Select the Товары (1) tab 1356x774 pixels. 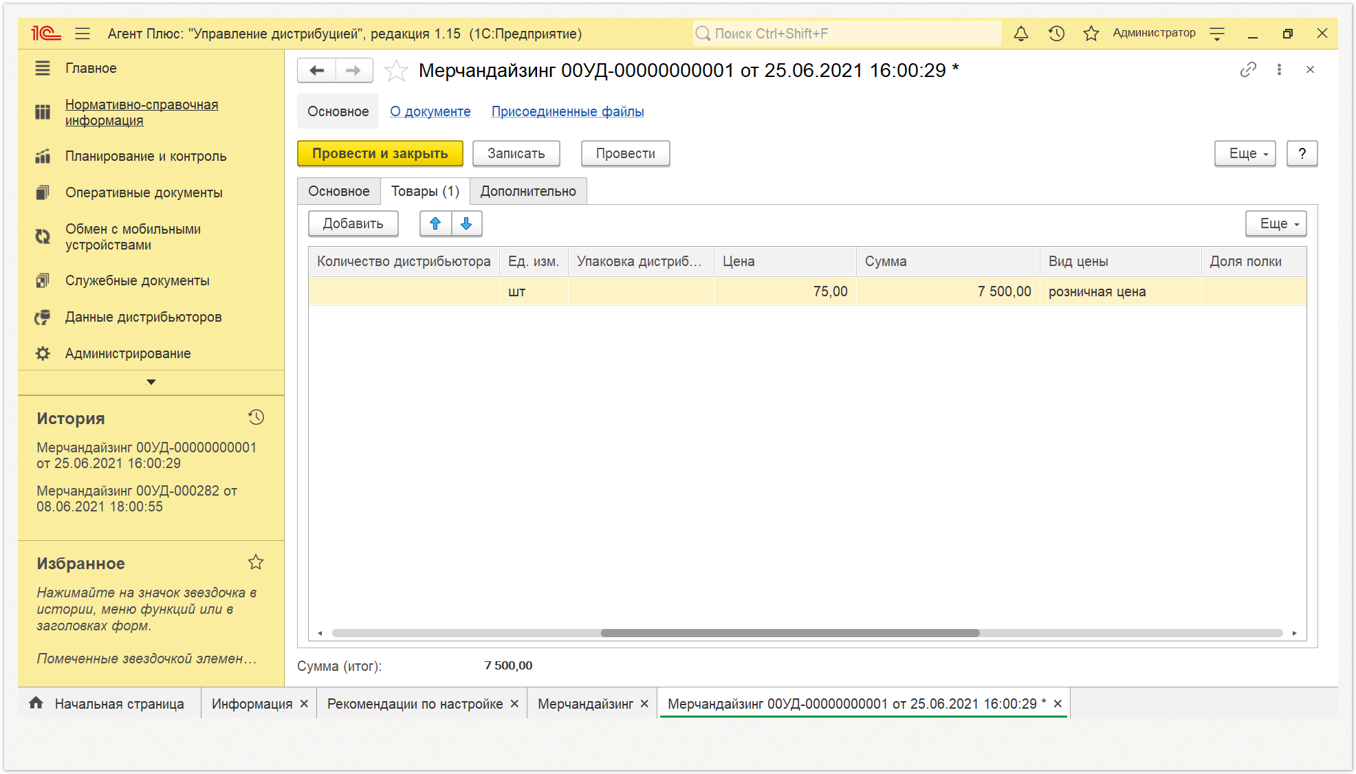pyautogui.click(x=425, y=191)
